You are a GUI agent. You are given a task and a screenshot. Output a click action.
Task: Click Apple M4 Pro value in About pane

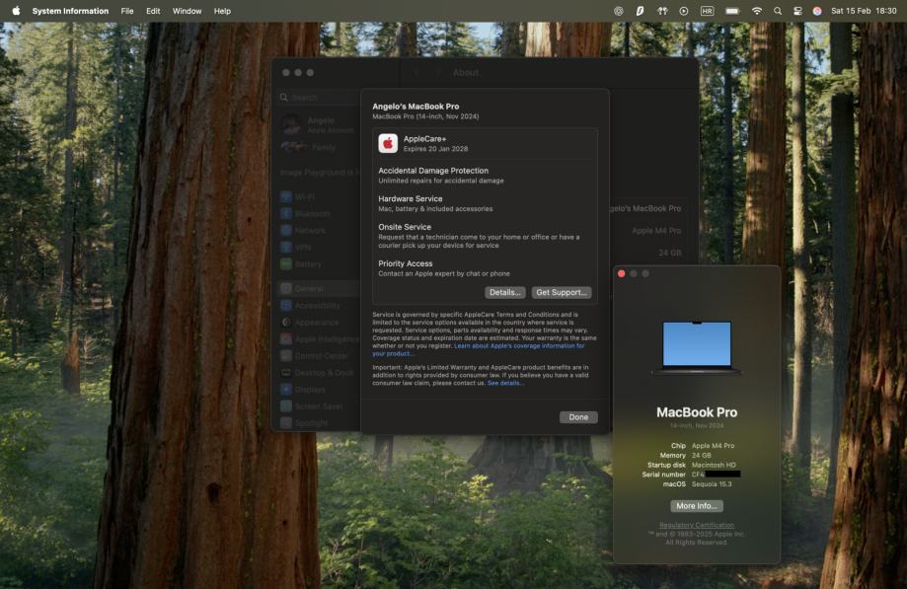coord(656,231)
